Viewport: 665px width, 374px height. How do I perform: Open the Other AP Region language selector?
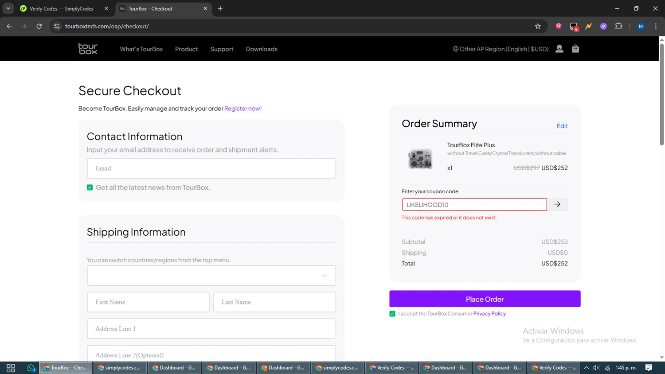click(x=501, y=49)
